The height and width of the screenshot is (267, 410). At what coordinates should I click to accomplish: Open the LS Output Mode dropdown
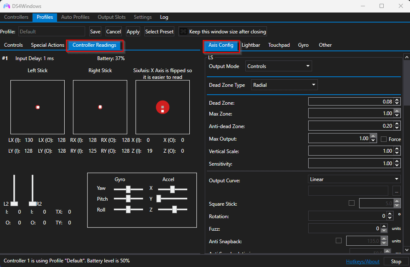tap(279, 66)
